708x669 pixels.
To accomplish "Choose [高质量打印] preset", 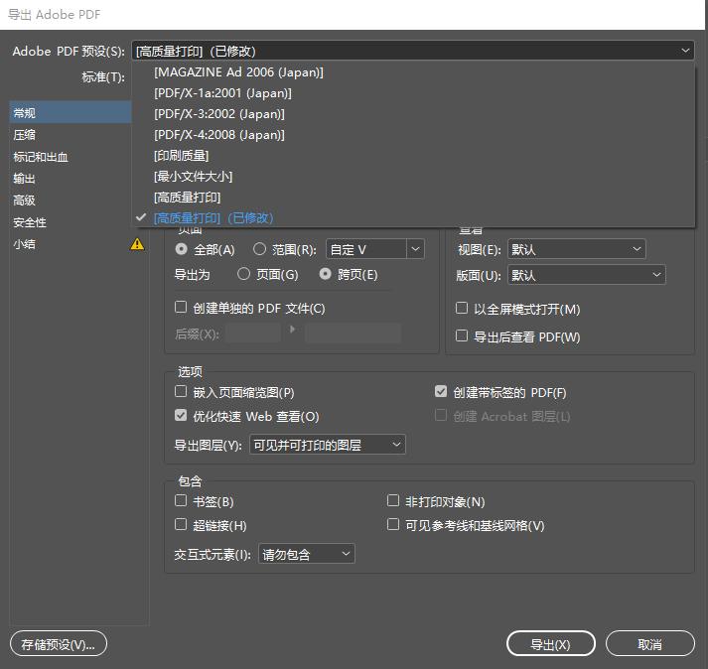I will 413,198.
